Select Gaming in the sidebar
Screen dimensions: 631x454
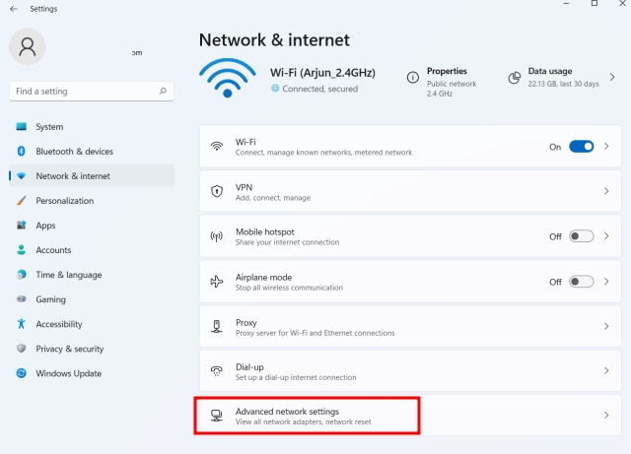pos(92,299)
